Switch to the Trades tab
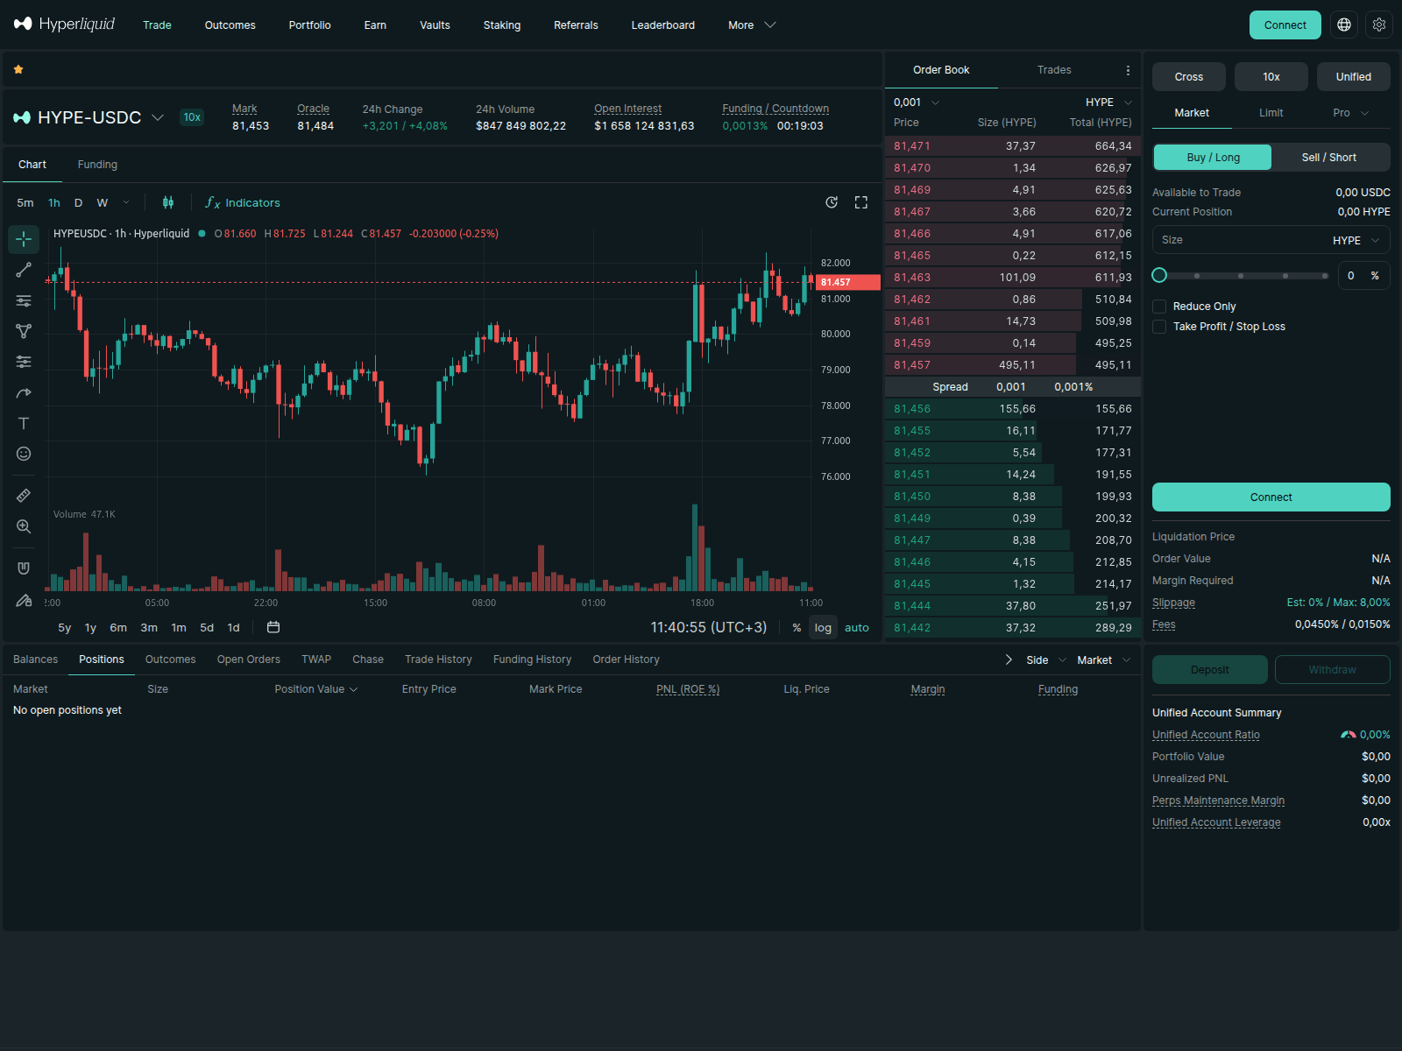 pos(1054,70)
